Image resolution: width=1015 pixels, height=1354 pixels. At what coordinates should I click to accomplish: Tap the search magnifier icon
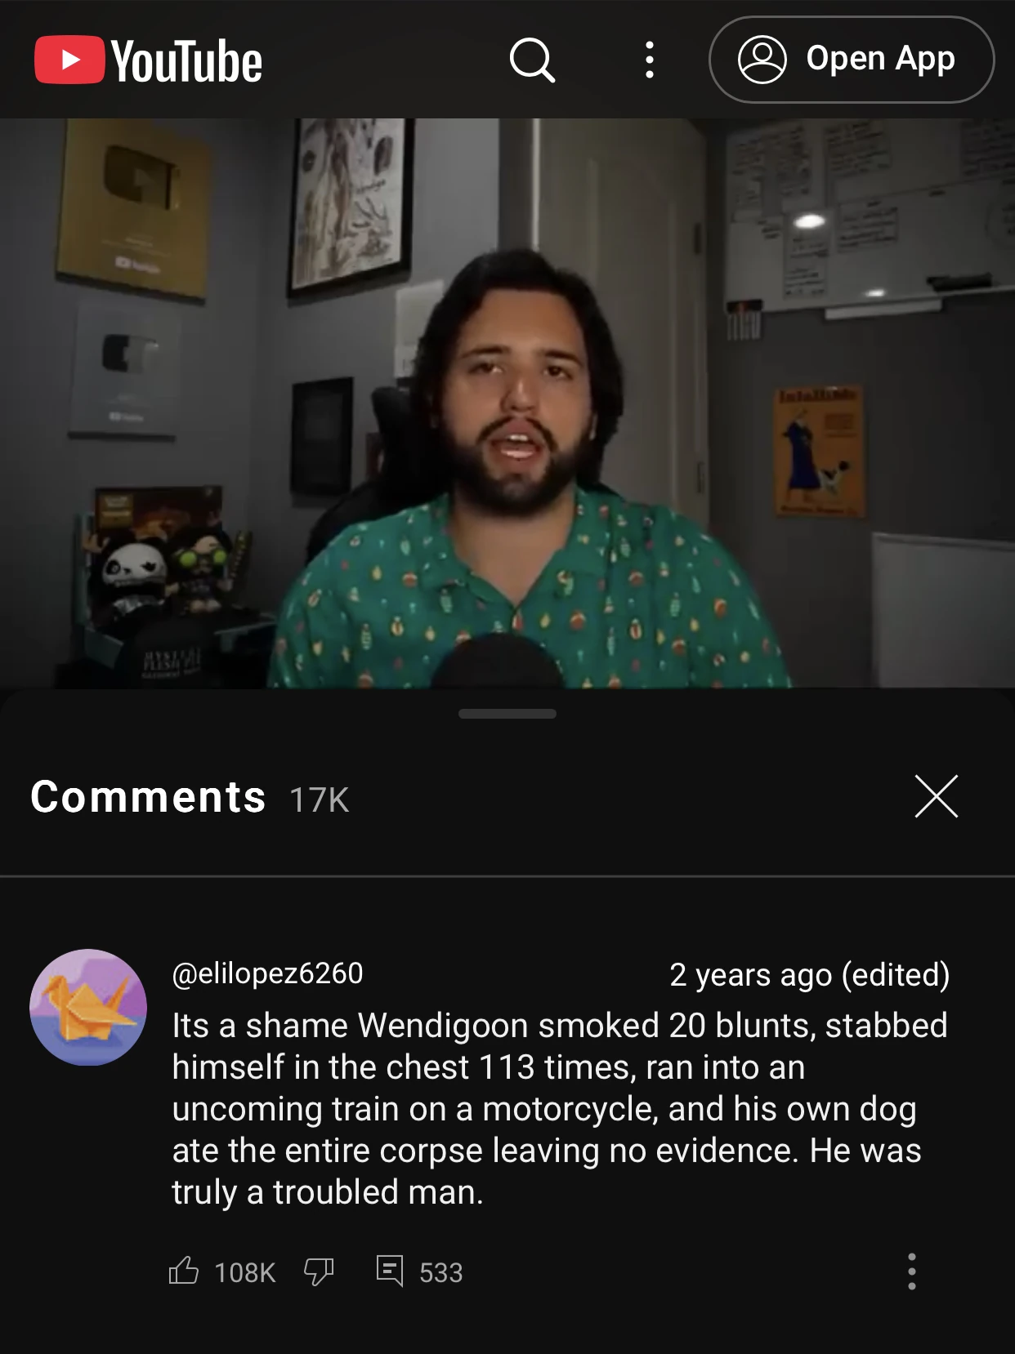click(x=532, y=60)
